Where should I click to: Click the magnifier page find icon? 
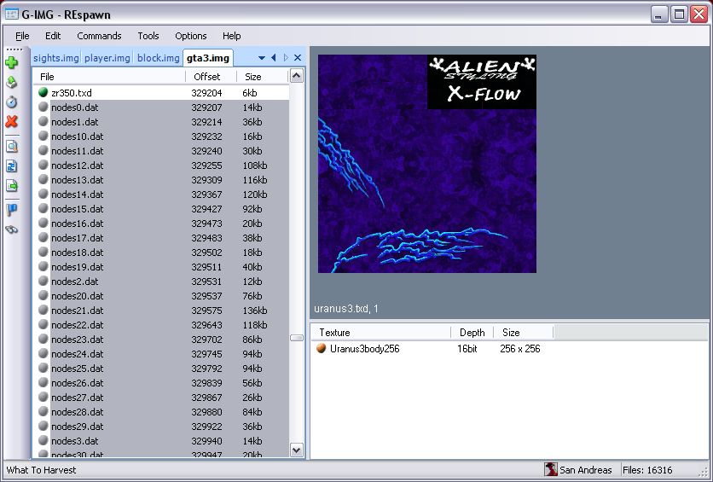tap(12, 147)
